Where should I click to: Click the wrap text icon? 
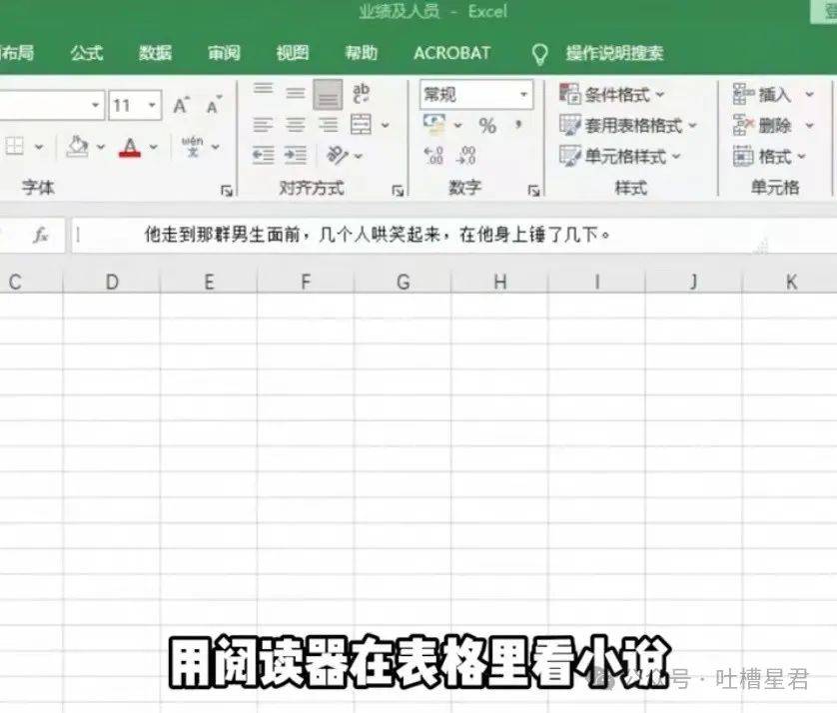pos(361,94)
